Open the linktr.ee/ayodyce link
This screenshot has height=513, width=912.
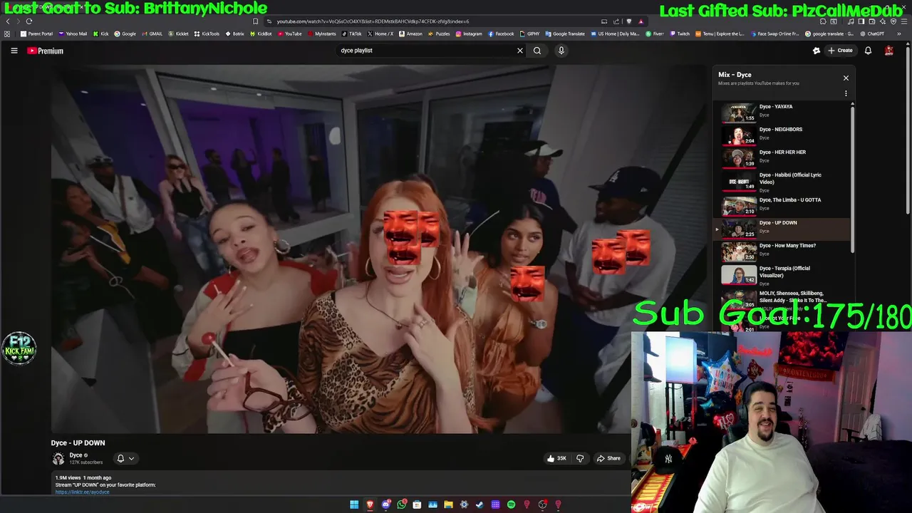[83, 492]
